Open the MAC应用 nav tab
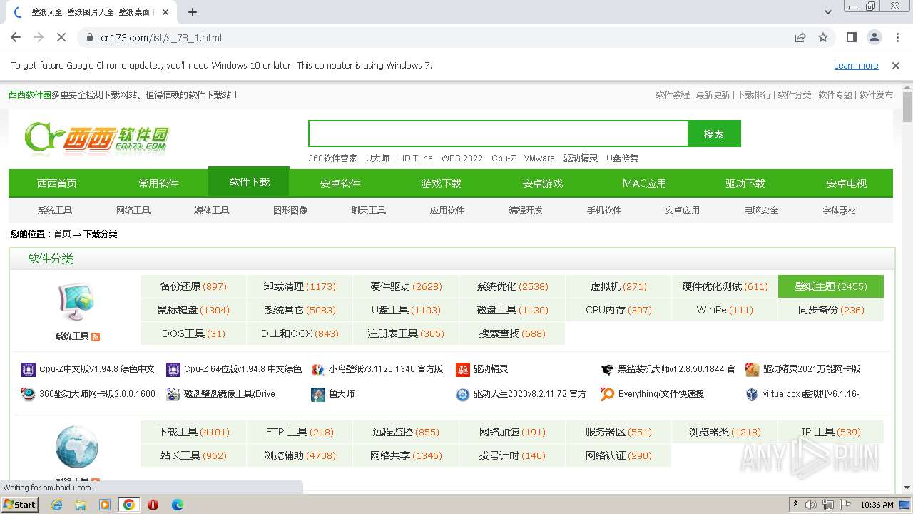913x514 pixels. [x=644, y=183]
